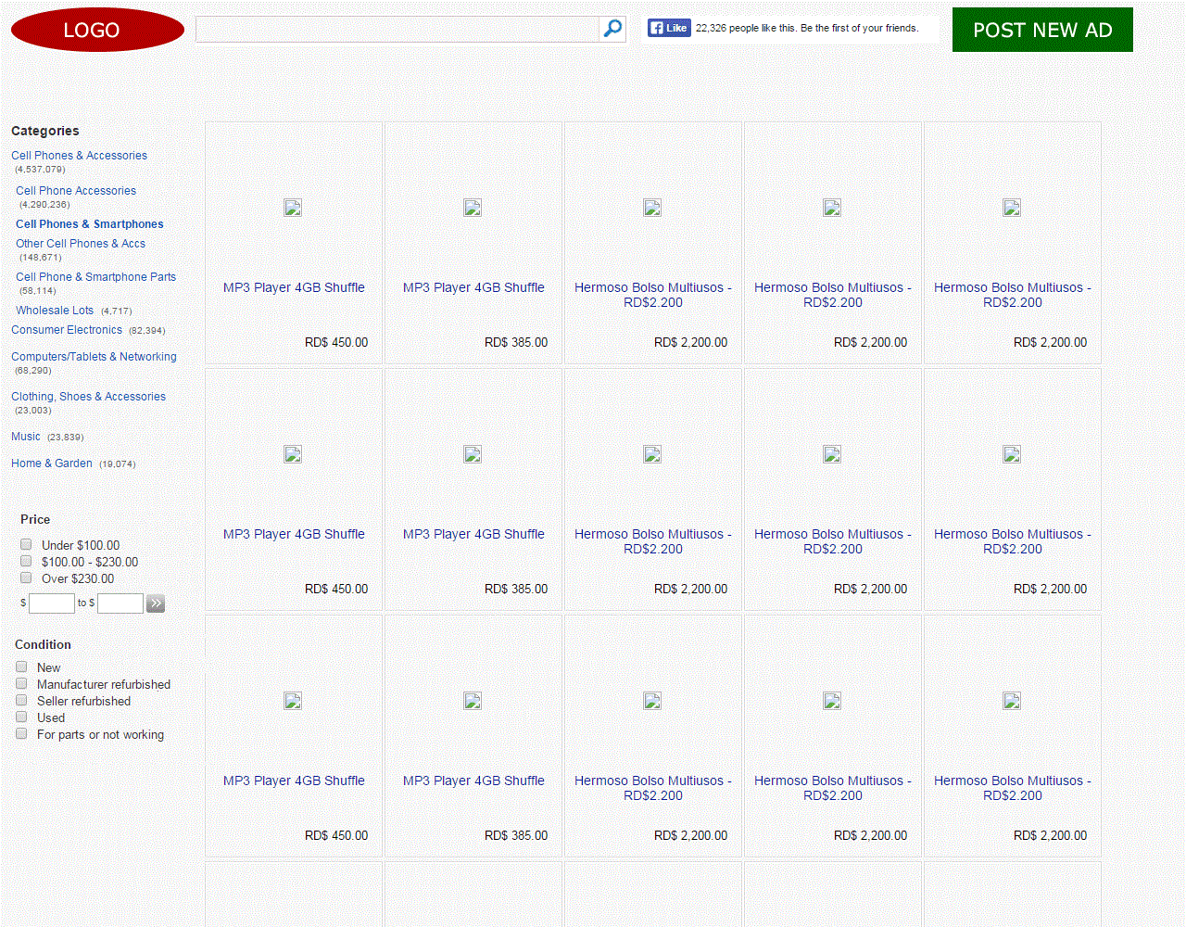Image resolution: width=1186 pixels, height=927 pixels.
Task: Open Computers/Tablets & Networking category
Action: coord(94,357)
